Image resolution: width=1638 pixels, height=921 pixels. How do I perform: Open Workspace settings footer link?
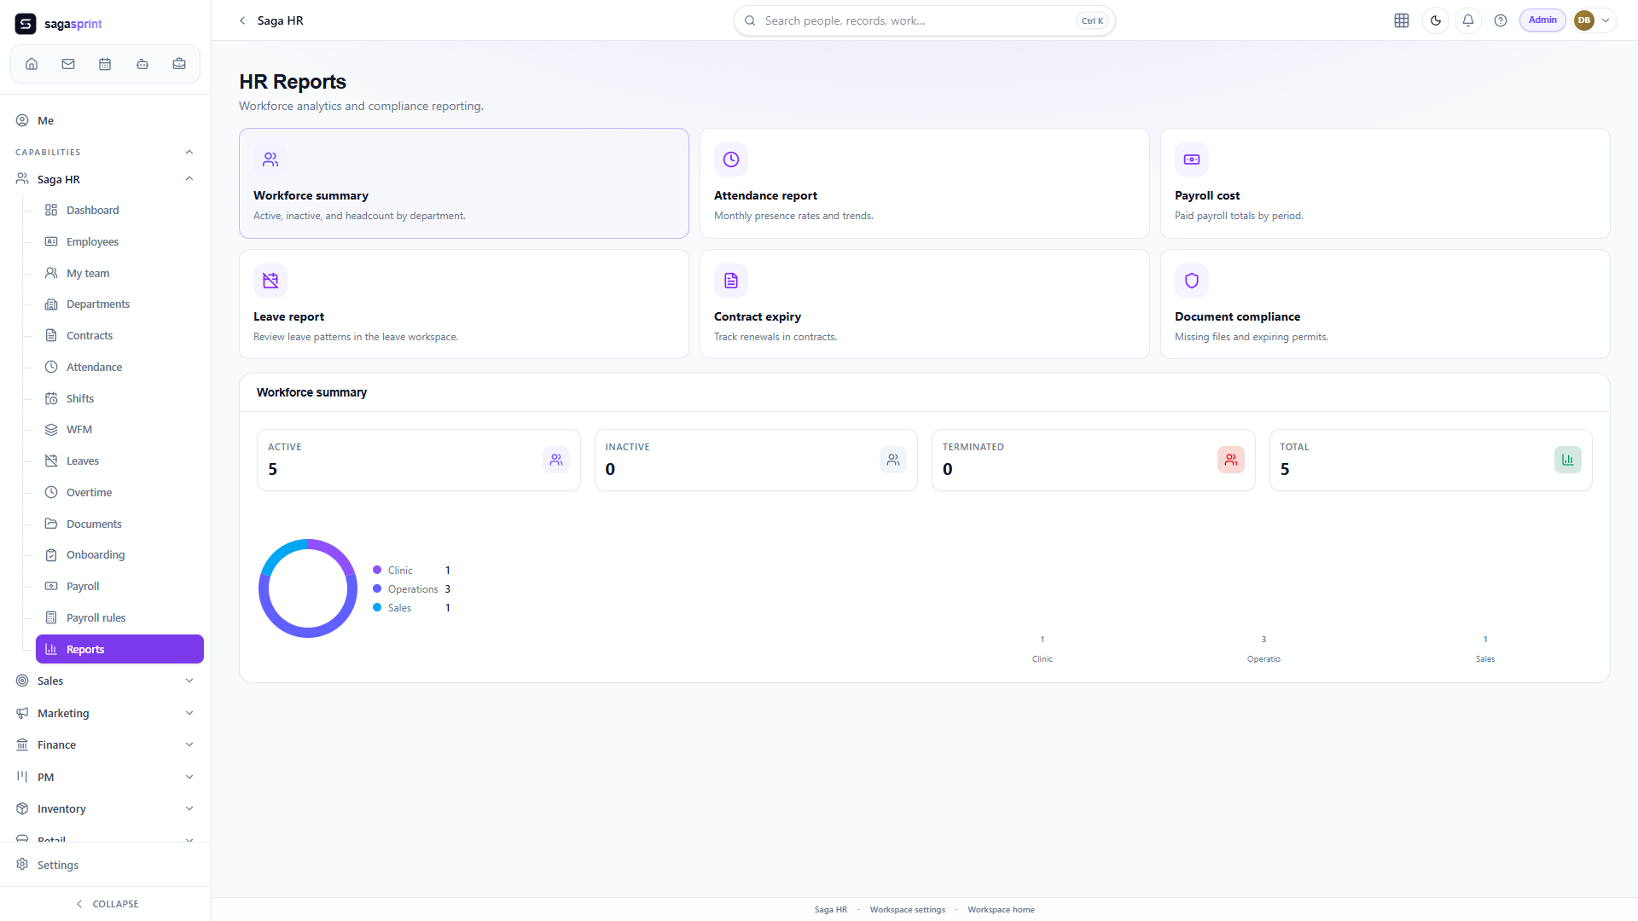point(907,910)
